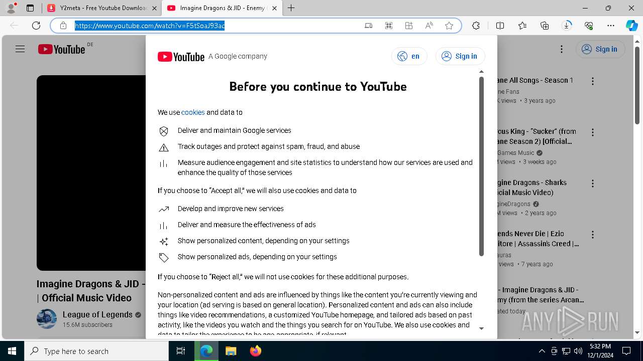Open Firefox from the taskbar
This screenshot has width=643, height=361.
(x=255, y=351)
